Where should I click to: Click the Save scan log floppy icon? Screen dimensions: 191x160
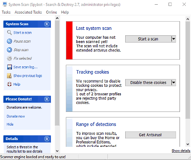click(x=9, y=67)
